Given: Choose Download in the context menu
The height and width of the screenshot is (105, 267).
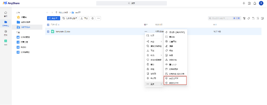Looking at the screenshot, I should [154, 51].
